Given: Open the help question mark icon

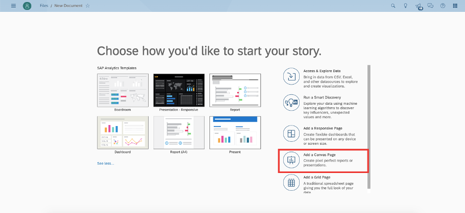Looking at the screenshot, I should pos(443,5).
